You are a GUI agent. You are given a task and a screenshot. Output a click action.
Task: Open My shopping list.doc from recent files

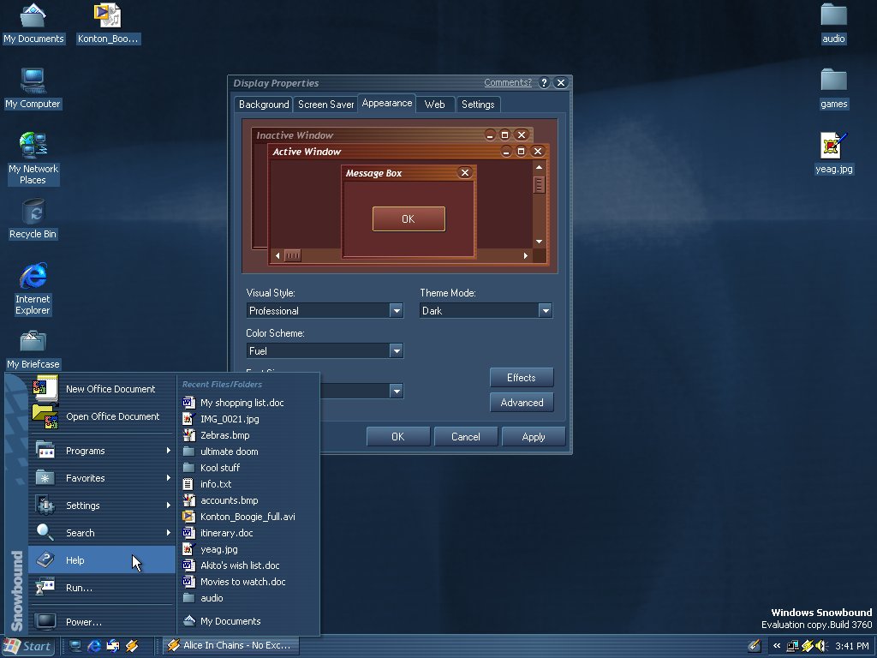[248, 403]
